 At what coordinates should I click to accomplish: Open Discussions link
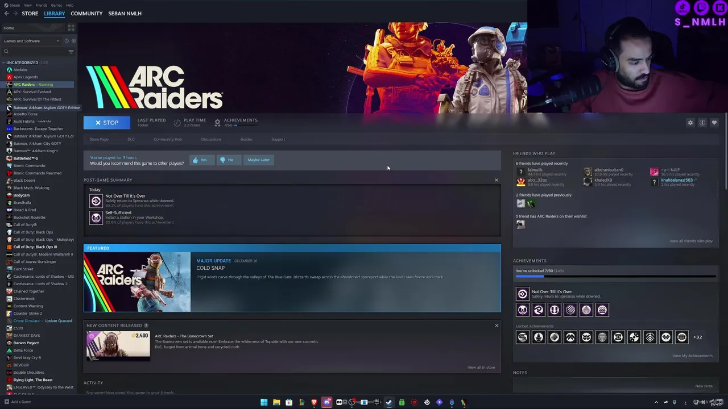point(211,139)
